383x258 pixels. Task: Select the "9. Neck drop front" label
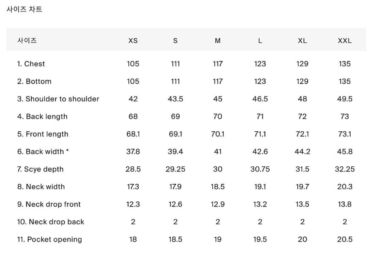49,204
